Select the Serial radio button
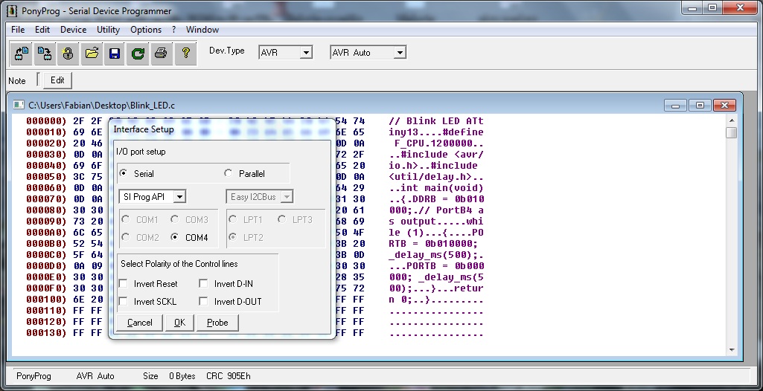This screenshot has height=391, width=763. (124, 173)
